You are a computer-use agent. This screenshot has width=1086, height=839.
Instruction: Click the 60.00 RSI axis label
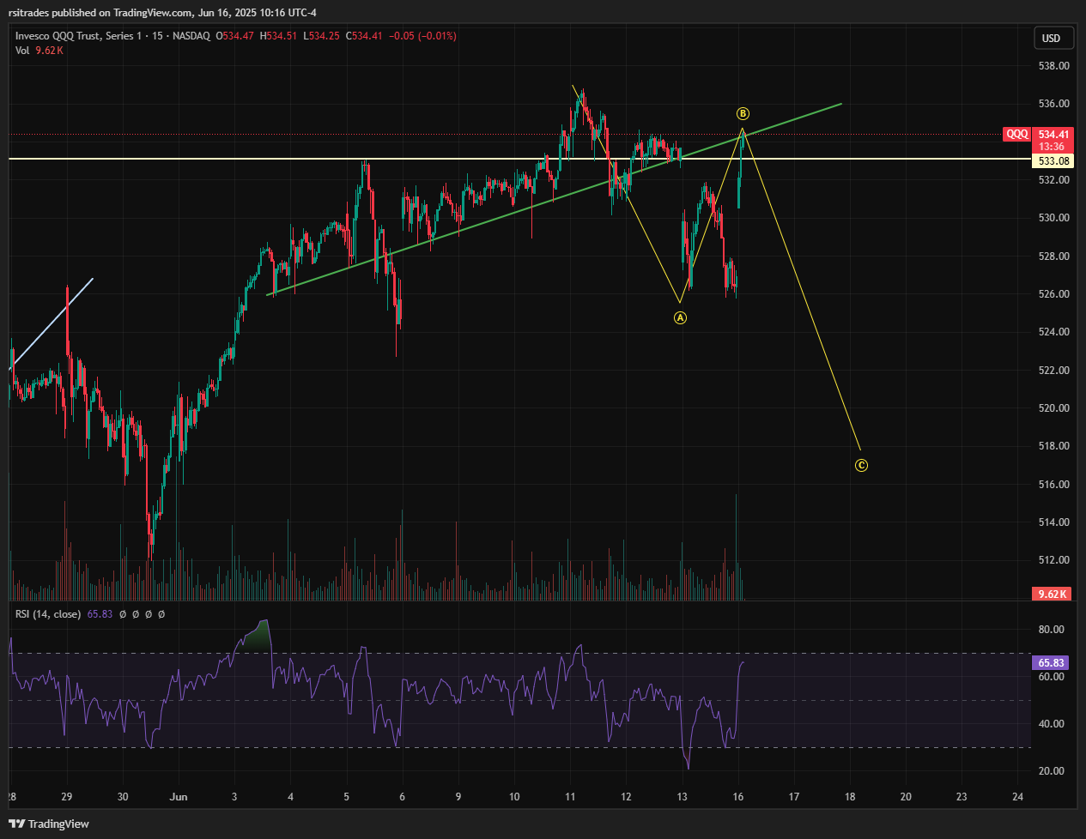coord(1051,677)
